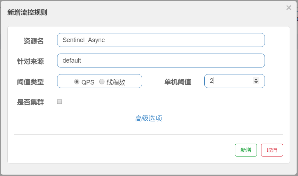
Task: Click the 资源名 input field
Action: (x=161, y=40)
